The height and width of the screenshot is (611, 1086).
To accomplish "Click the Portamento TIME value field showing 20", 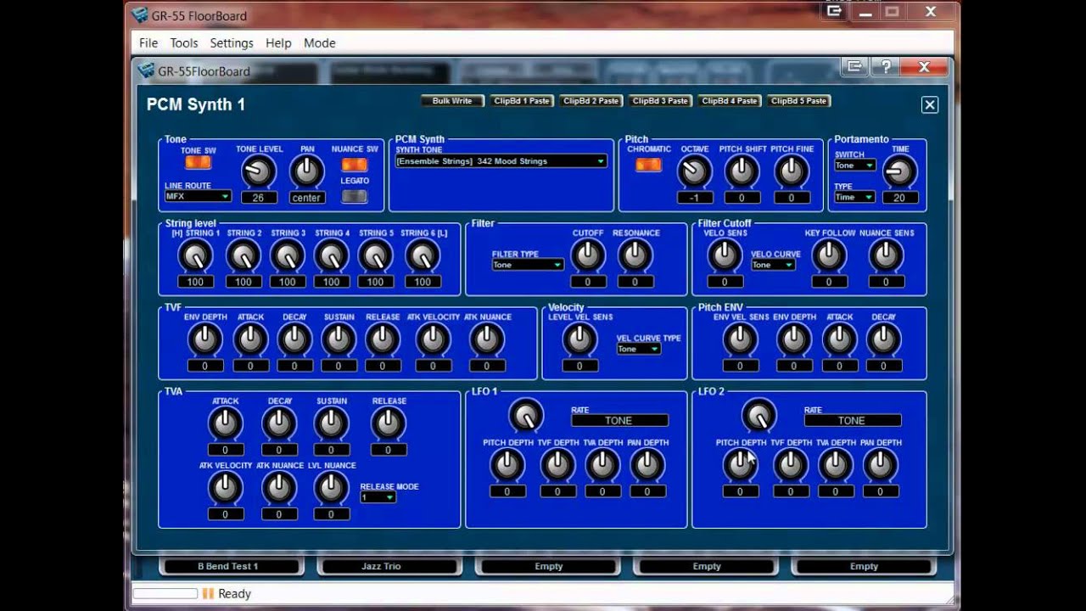I will 899,198.
